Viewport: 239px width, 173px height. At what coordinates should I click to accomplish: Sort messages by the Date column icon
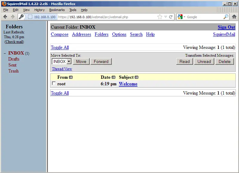(x=114, y=78)
